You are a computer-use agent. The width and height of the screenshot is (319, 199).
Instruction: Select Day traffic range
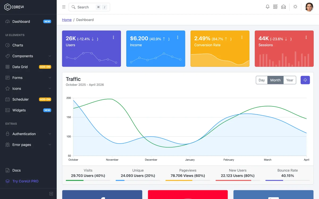click(x=262, y=80)
